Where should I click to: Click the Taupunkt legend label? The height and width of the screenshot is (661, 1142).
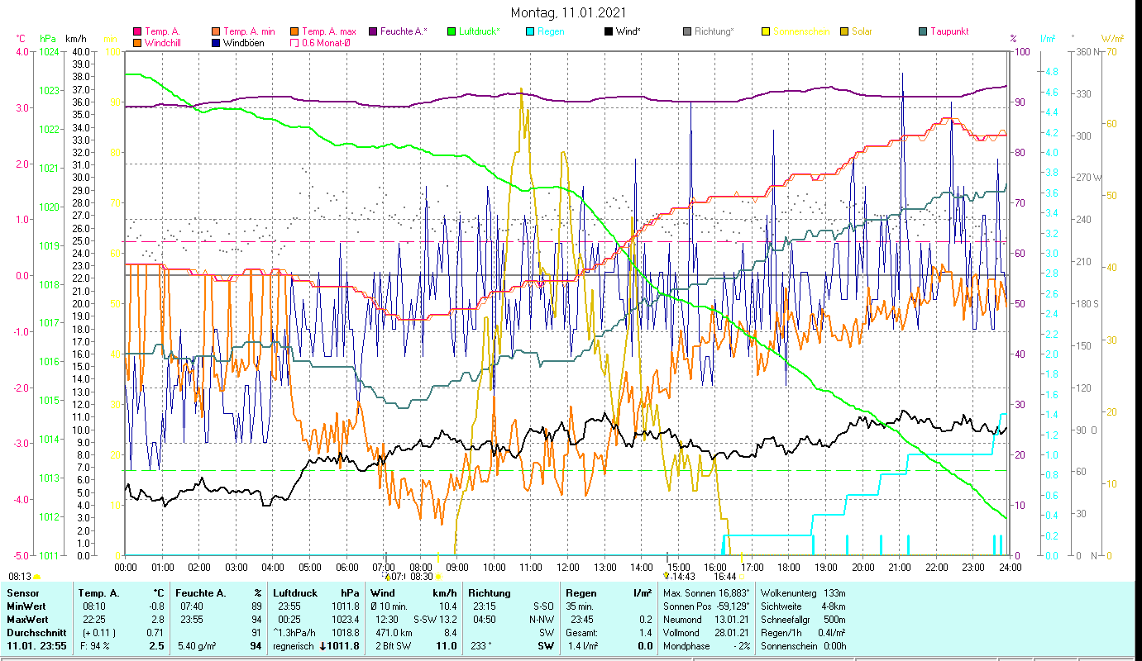(949, 31)
